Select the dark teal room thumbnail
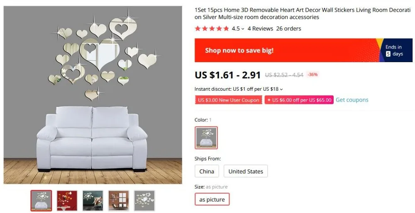 [93, 201]
